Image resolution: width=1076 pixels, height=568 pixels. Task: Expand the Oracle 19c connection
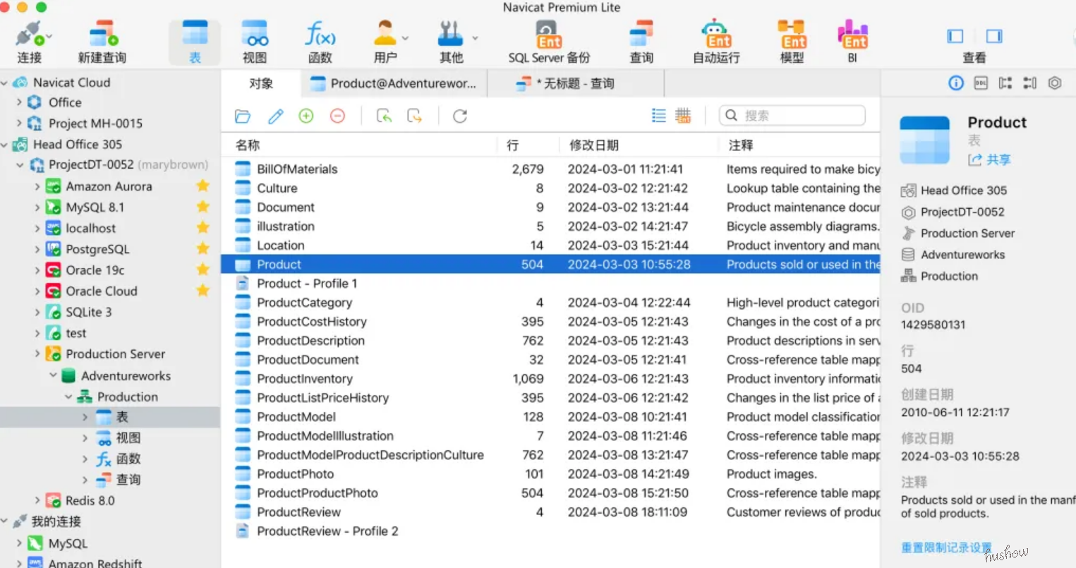coord(37,270)
